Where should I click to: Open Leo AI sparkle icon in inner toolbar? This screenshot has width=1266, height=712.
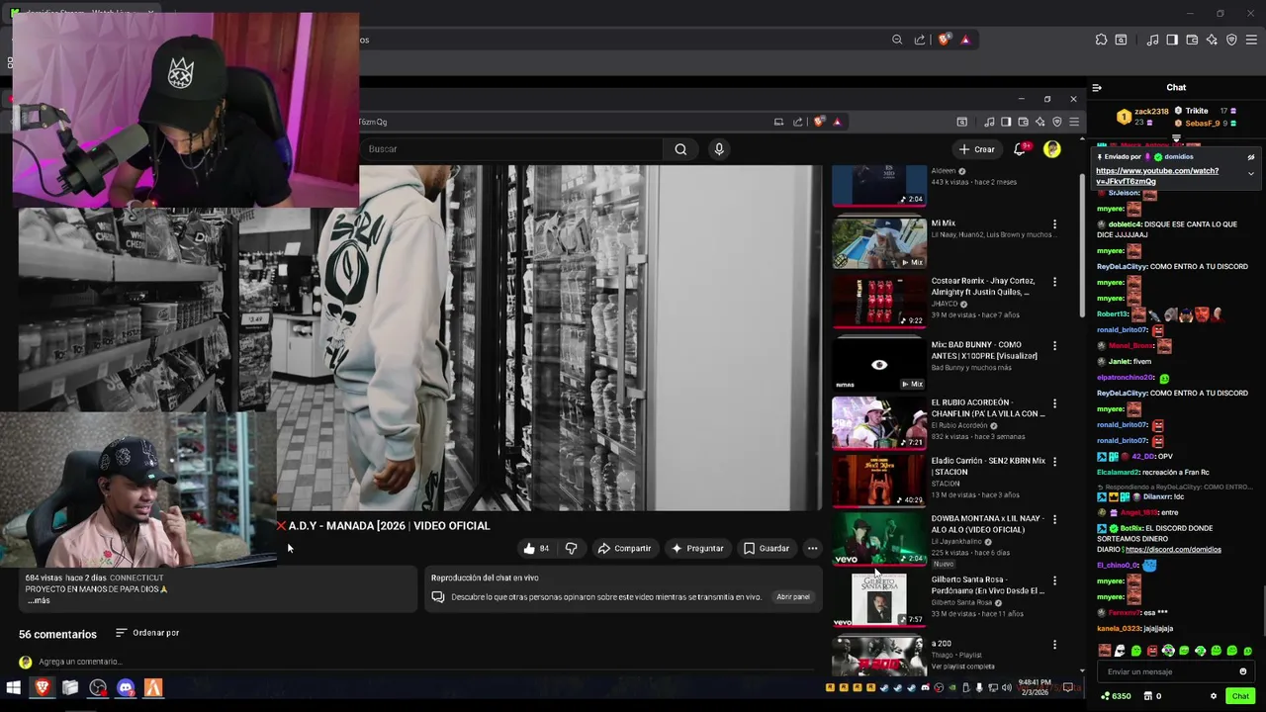[x=1040, y=122]
